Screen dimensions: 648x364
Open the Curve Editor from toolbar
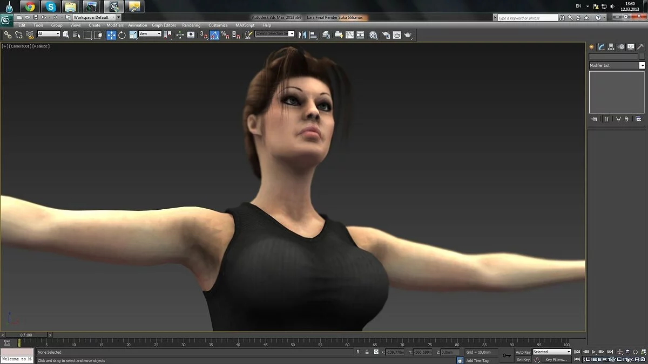coord(349,35)
